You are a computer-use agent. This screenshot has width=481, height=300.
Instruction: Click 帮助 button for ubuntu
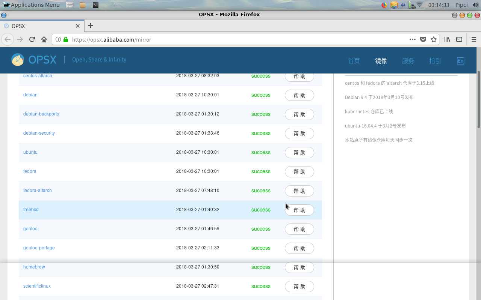coord(299,153)
